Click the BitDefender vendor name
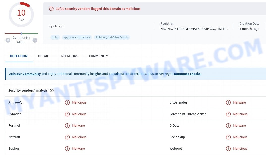The image size is (266, 155). (x=178, y=102)
